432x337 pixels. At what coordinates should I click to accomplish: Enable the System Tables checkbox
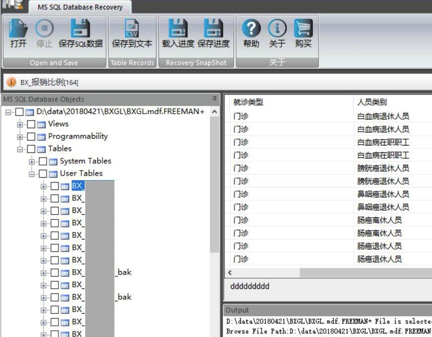43,161
